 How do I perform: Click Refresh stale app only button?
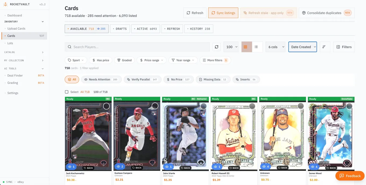[x=269, y=13]
